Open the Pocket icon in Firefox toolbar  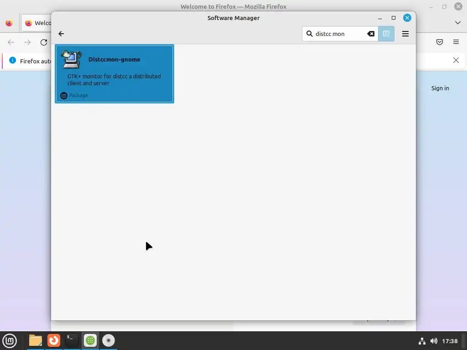(x=440, y=42)
